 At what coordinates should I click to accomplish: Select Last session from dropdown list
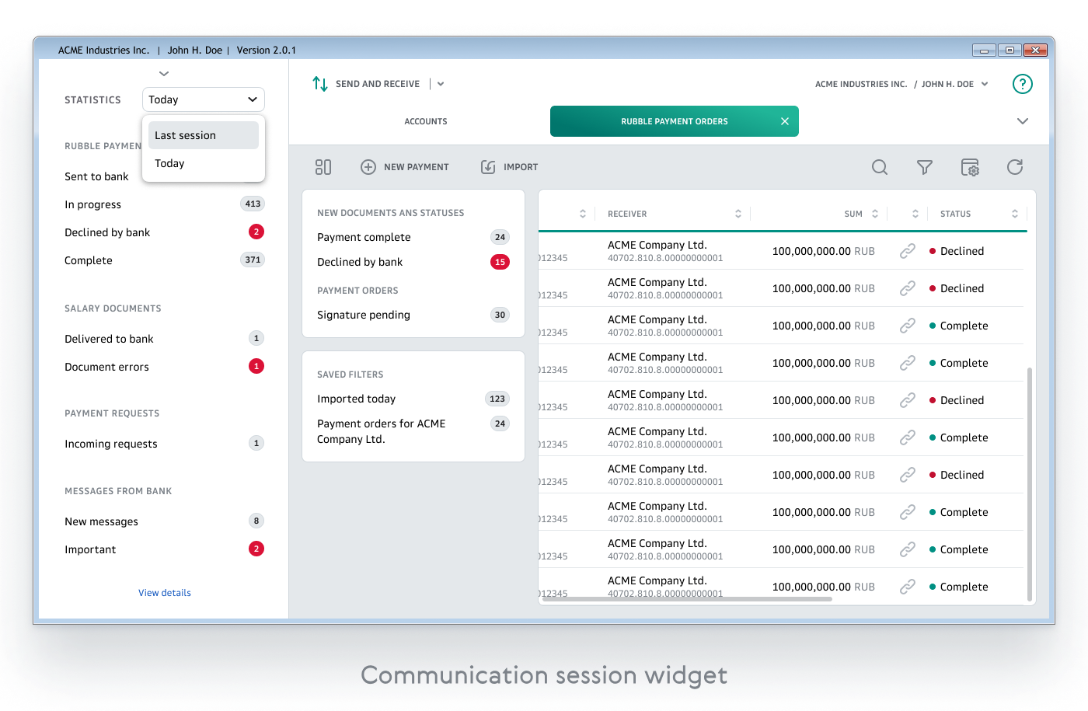pos(203,135)
